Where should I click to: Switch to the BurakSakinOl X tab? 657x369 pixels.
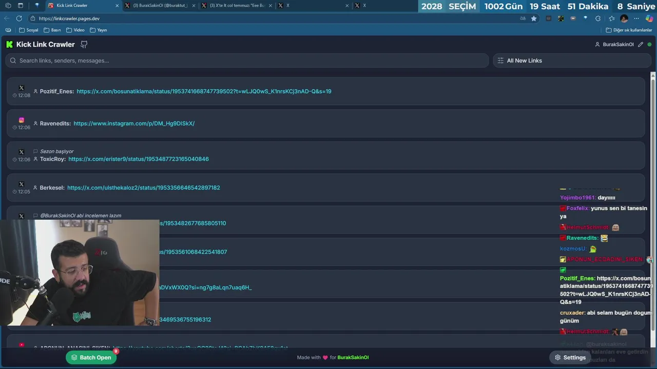pos(160,6)
